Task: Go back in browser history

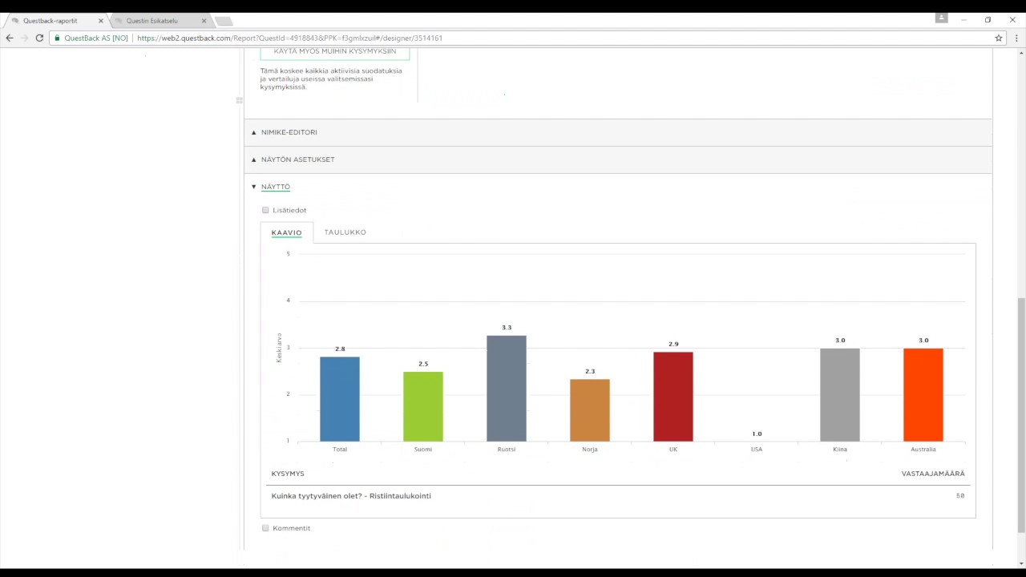Action: click(x=9, y=38)
